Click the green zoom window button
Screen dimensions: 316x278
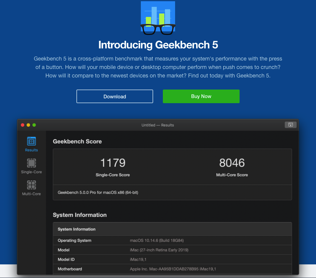tap(34, 125)
